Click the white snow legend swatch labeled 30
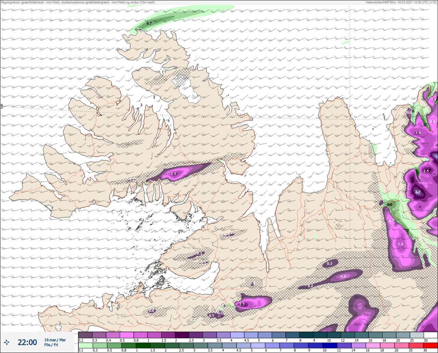 [x=431, y=335]
